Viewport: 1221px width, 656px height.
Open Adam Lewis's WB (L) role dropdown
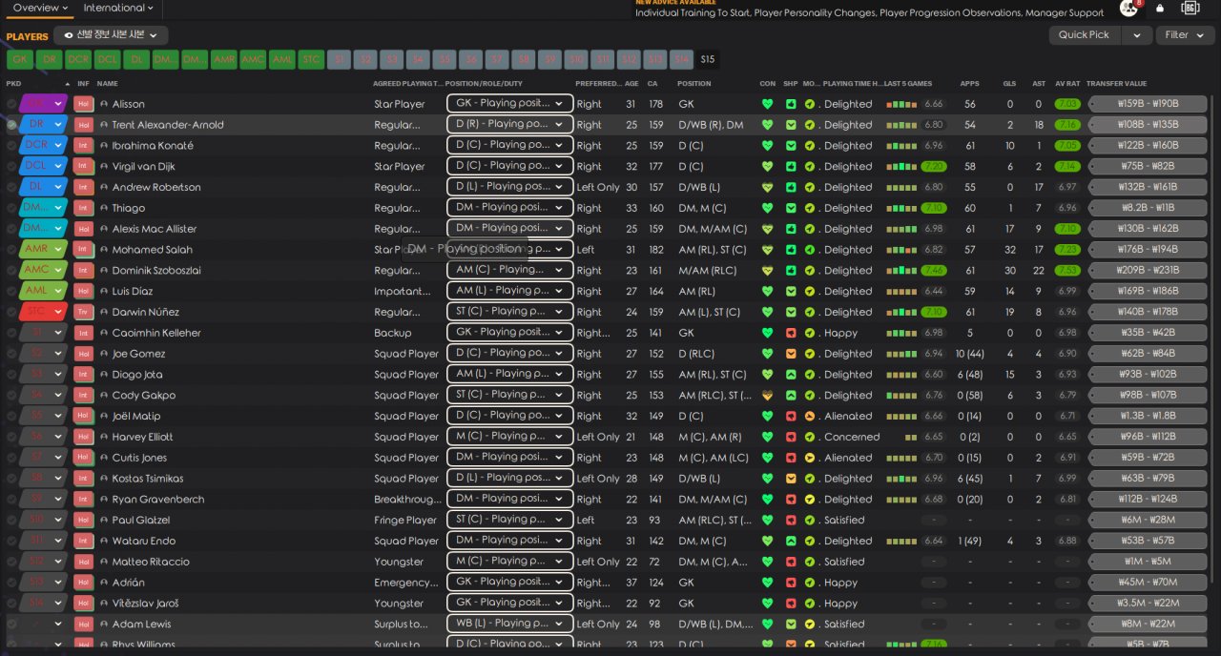509,625
